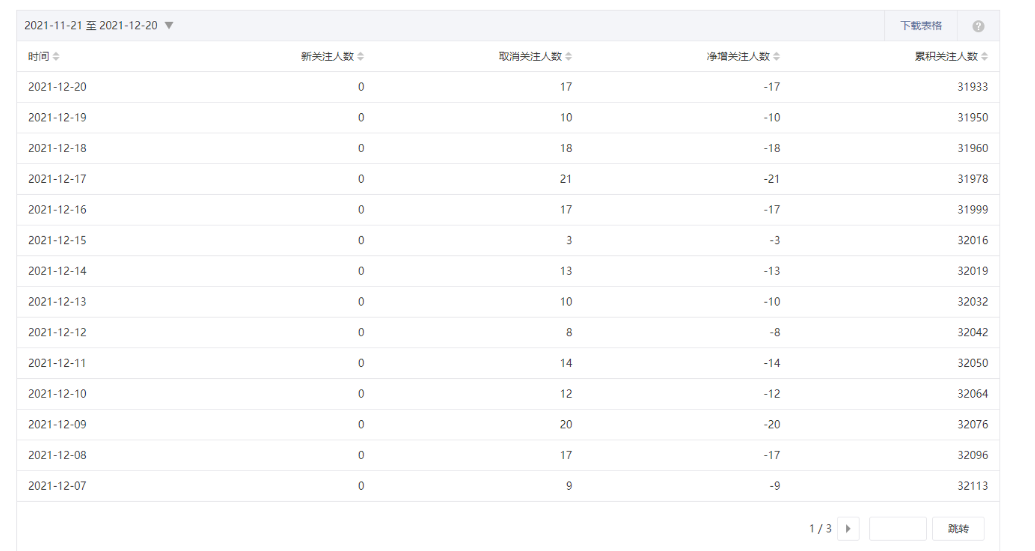Click cumulative value 31960
1035x551 pixels.
(973, 148)
